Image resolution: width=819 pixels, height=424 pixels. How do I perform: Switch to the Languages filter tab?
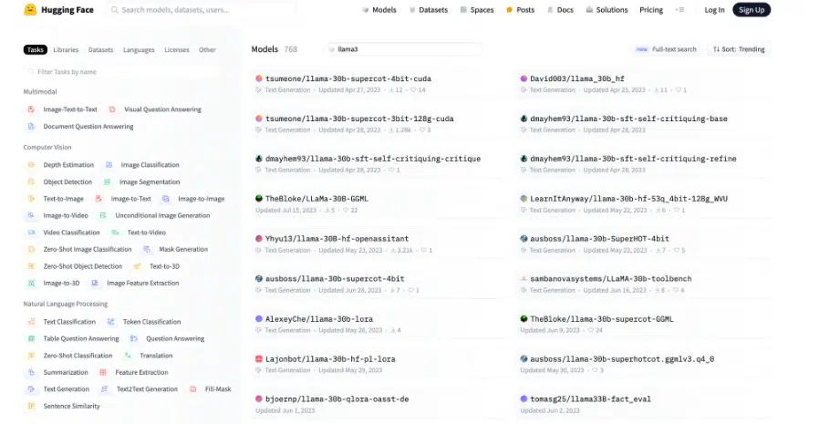point(139,49)
